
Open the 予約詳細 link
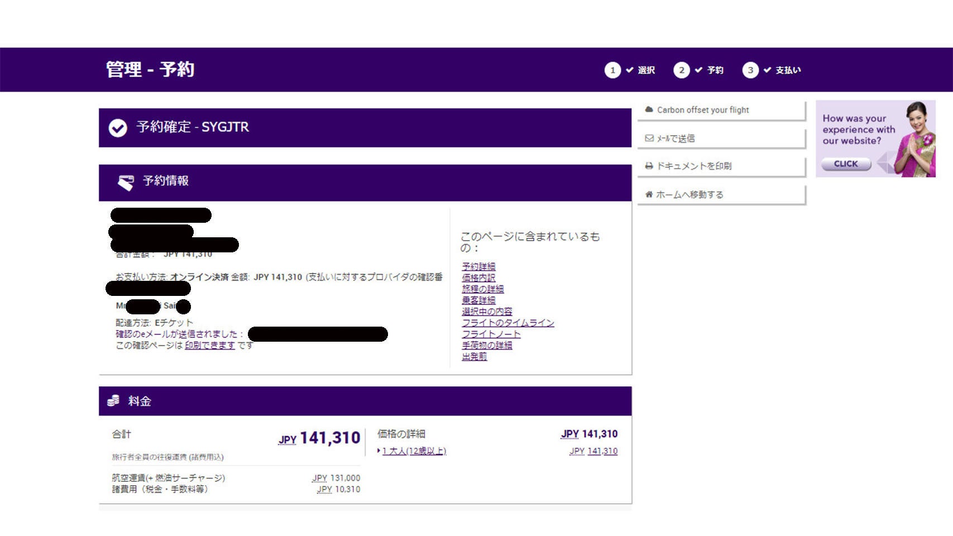point(478,266)
